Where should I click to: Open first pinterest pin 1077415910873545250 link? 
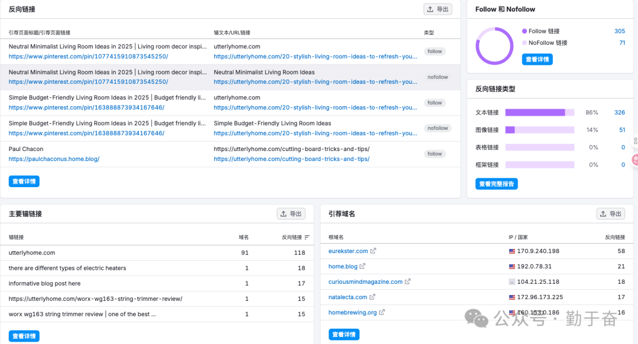(88, 57)
